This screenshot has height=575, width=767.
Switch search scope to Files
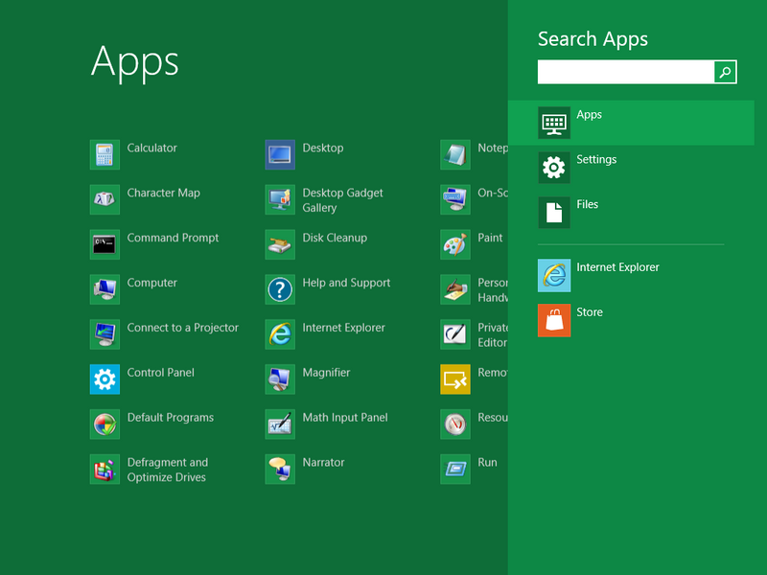[x=587, y=212]
